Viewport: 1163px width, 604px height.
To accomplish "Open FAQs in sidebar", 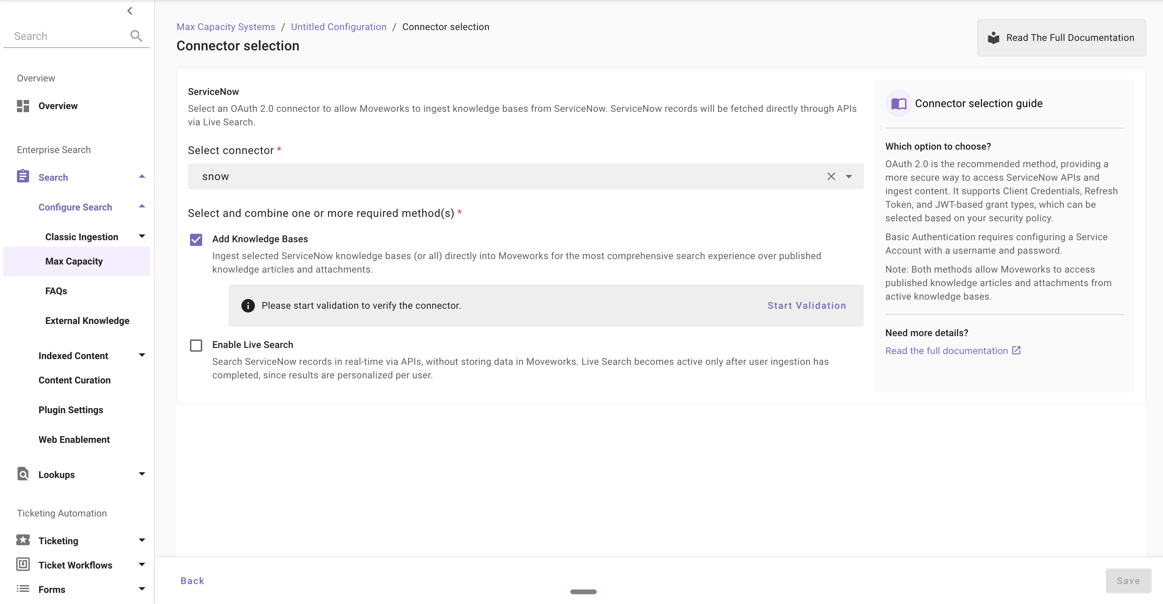I will (56, 291).
